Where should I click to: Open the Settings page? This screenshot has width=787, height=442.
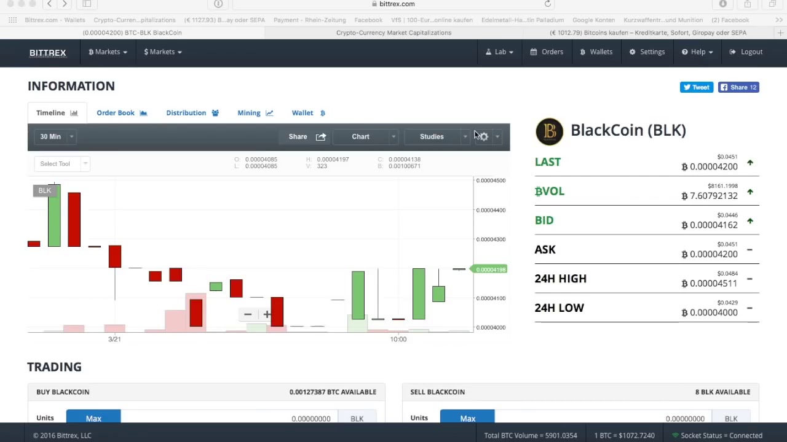(647, 52)
